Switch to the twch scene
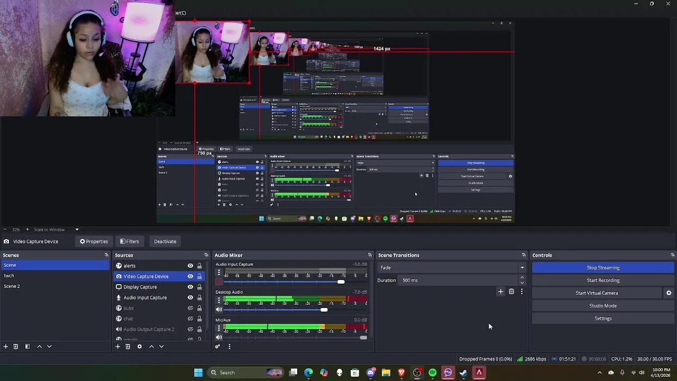 [55, 276]
